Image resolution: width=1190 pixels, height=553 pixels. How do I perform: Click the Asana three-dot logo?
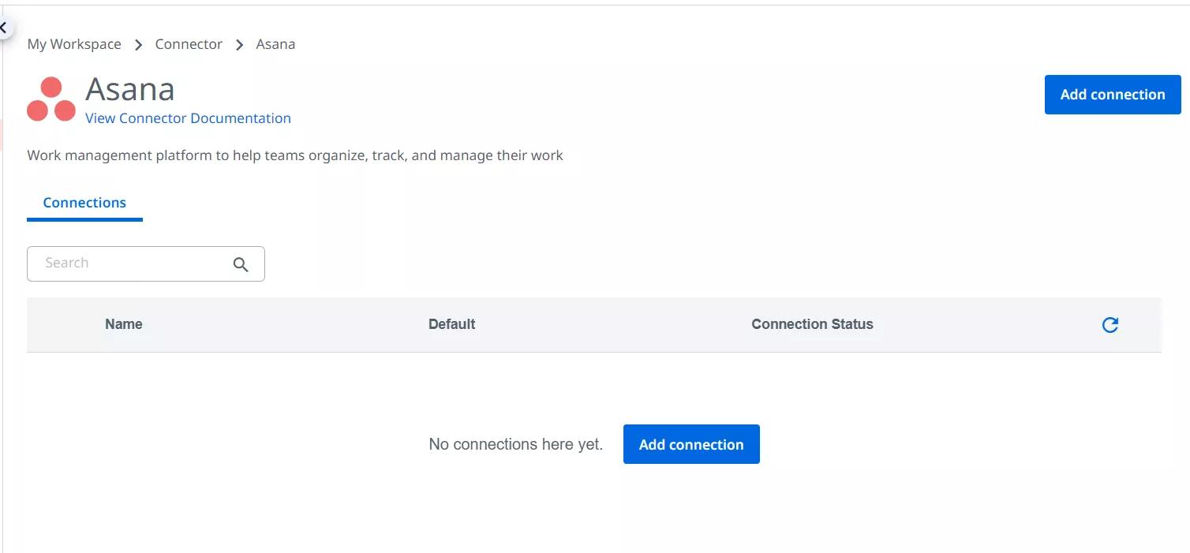pyautogui.click(x=51, y=99)
